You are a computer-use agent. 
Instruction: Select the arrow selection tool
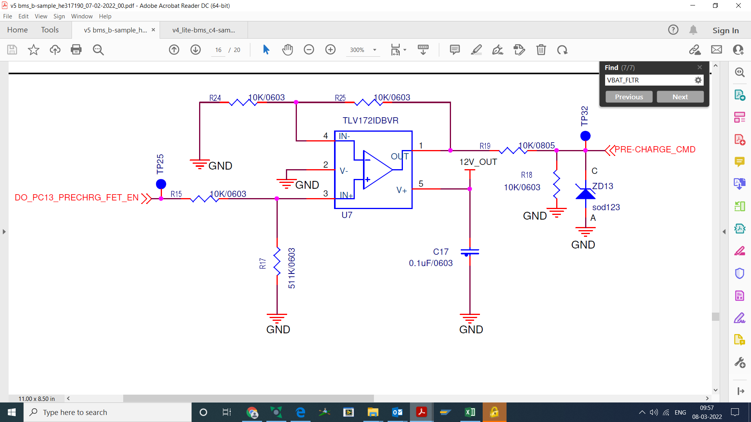tap(266, 50)
